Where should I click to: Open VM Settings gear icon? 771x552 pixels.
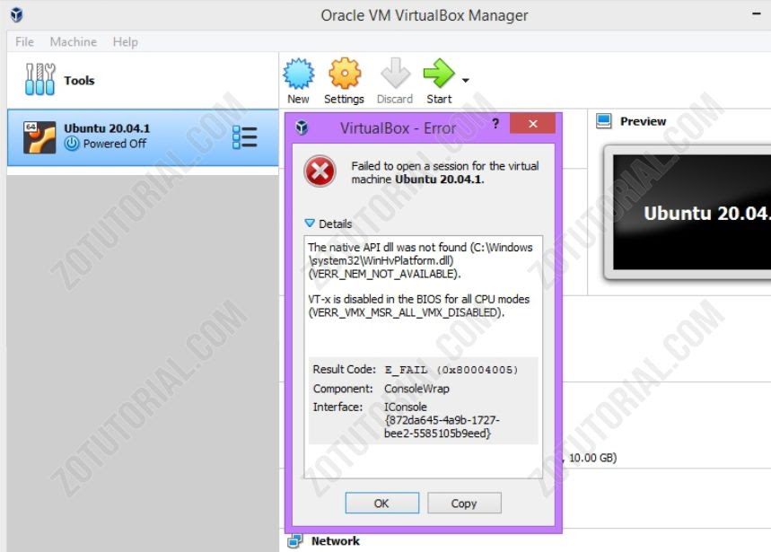coord(344,74)
